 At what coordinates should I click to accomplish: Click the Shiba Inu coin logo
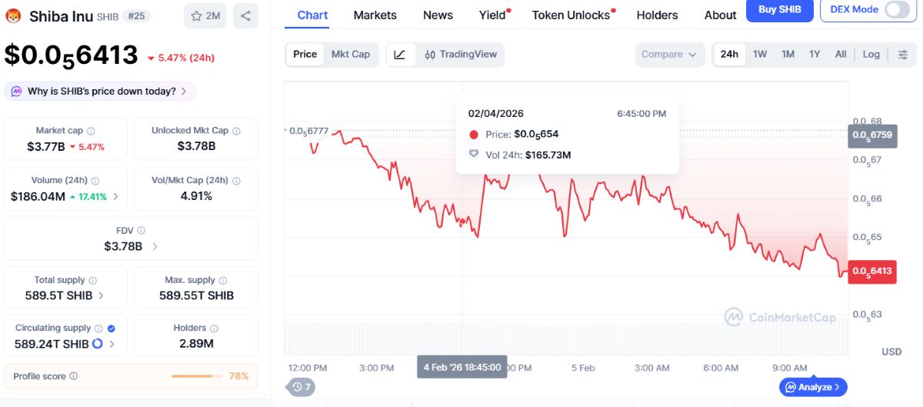pyautogui.click(x=13, y=15)
